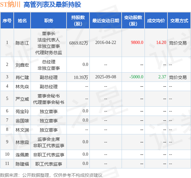
Task: Click the 法定代表人 position text
Action: 49,40
